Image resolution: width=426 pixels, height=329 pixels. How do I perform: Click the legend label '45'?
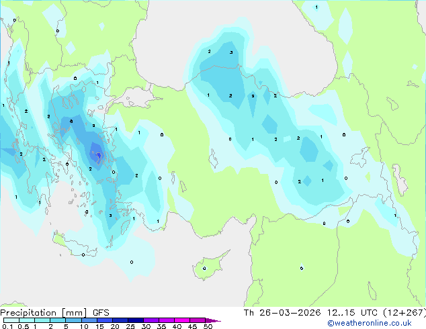[192, 326]
